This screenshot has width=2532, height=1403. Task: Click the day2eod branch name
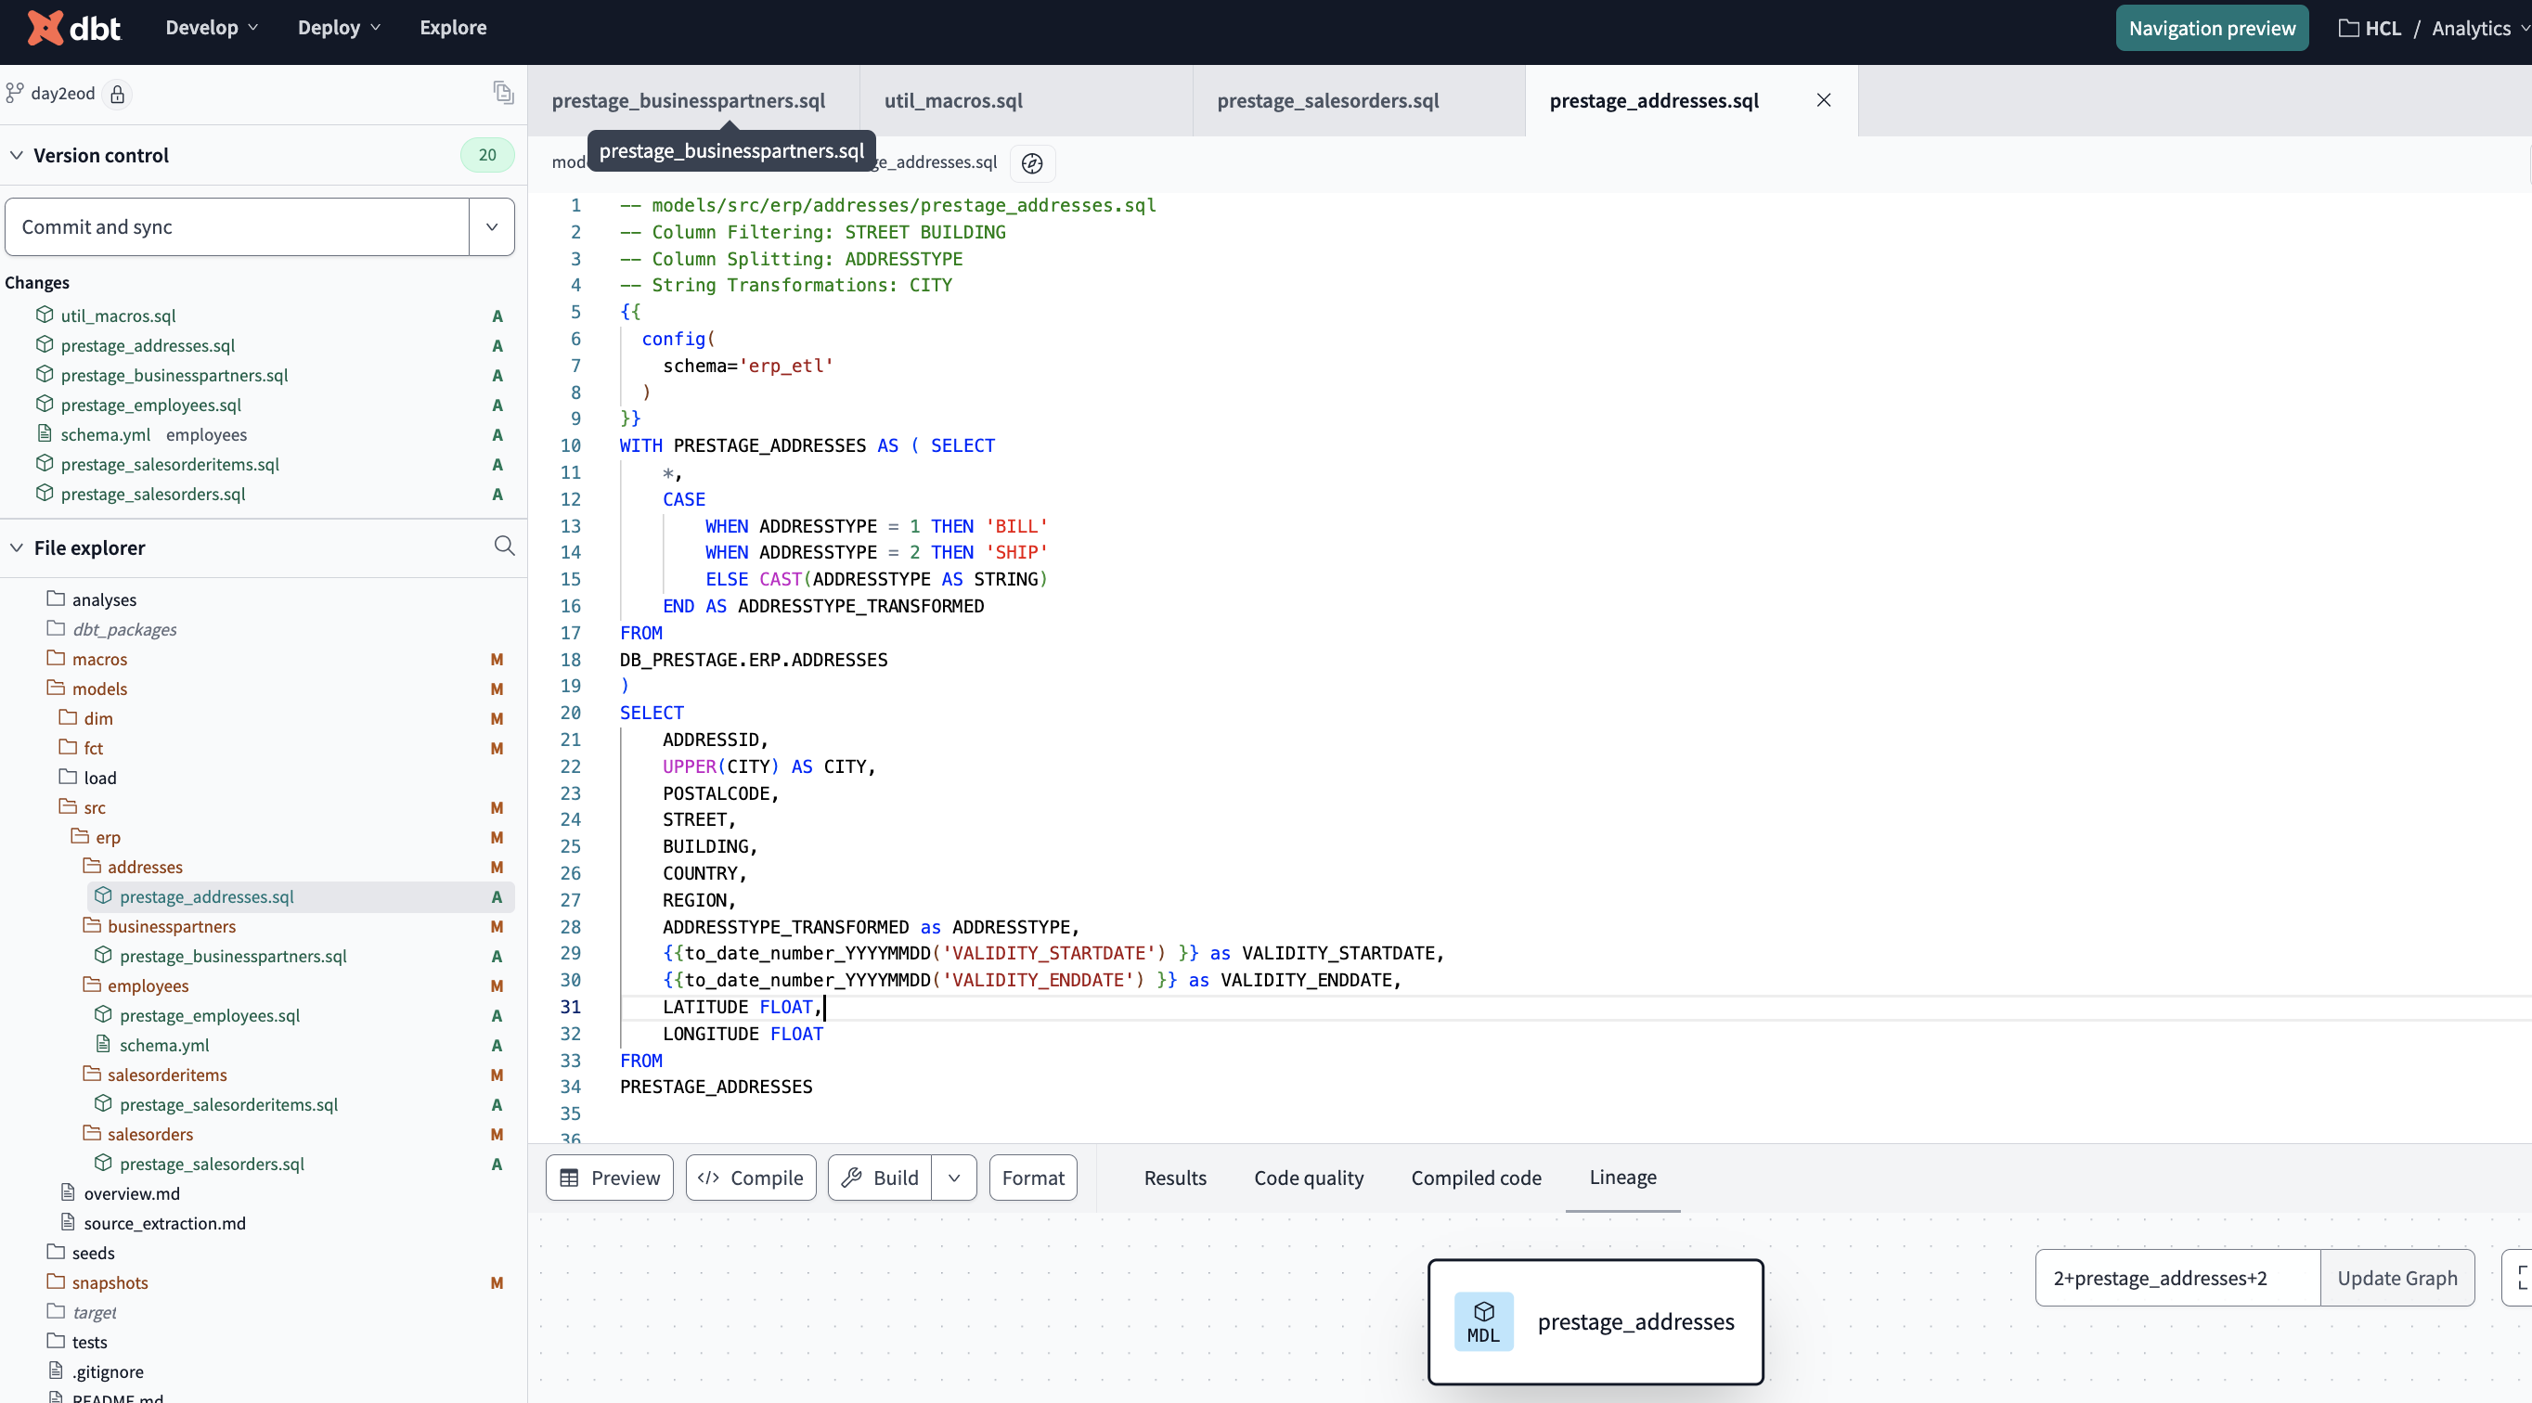pos(63,94)
